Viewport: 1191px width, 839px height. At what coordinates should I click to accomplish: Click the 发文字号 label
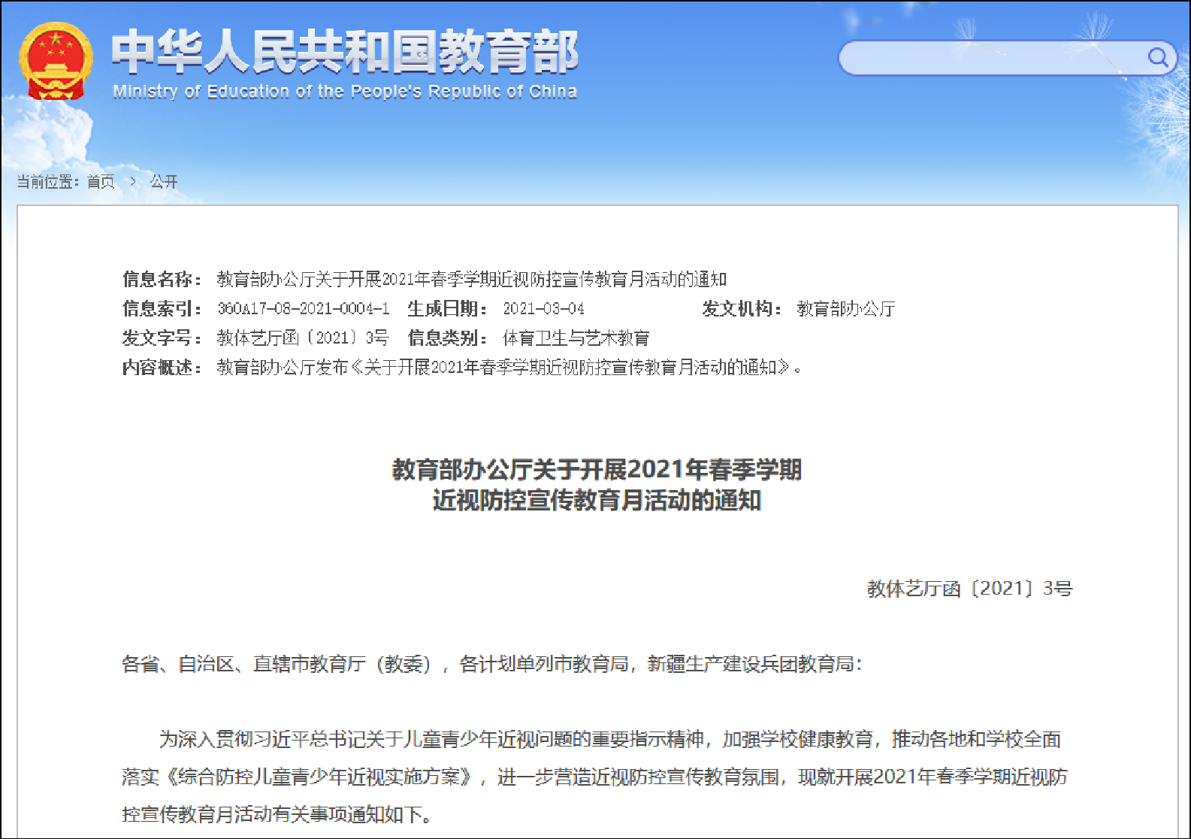pyautogui.click(x=162, y=338)
